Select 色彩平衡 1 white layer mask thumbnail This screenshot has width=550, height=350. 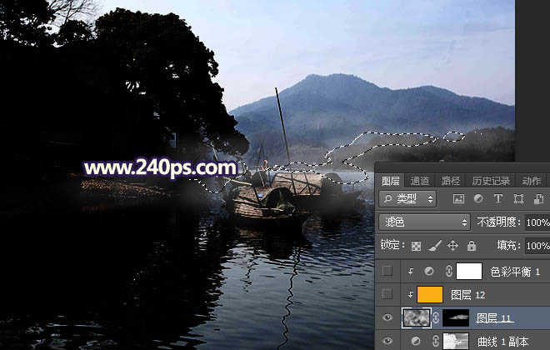tap(469, 271)
